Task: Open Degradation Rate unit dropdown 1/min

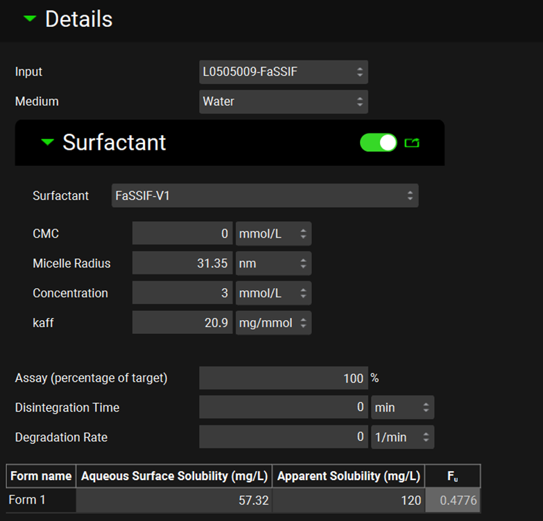Action: click(x=402, y=437)
